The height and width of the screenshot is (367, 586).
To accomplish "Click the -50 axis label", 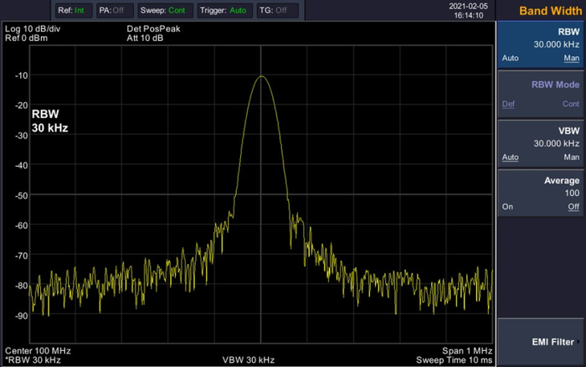I will 21,196.
